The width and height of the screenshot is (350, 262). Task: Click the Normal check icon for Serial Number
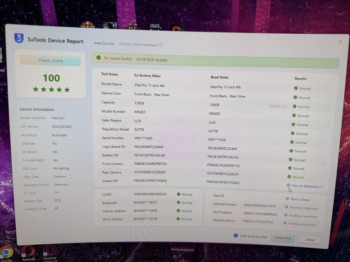click(x=292, y=142)
